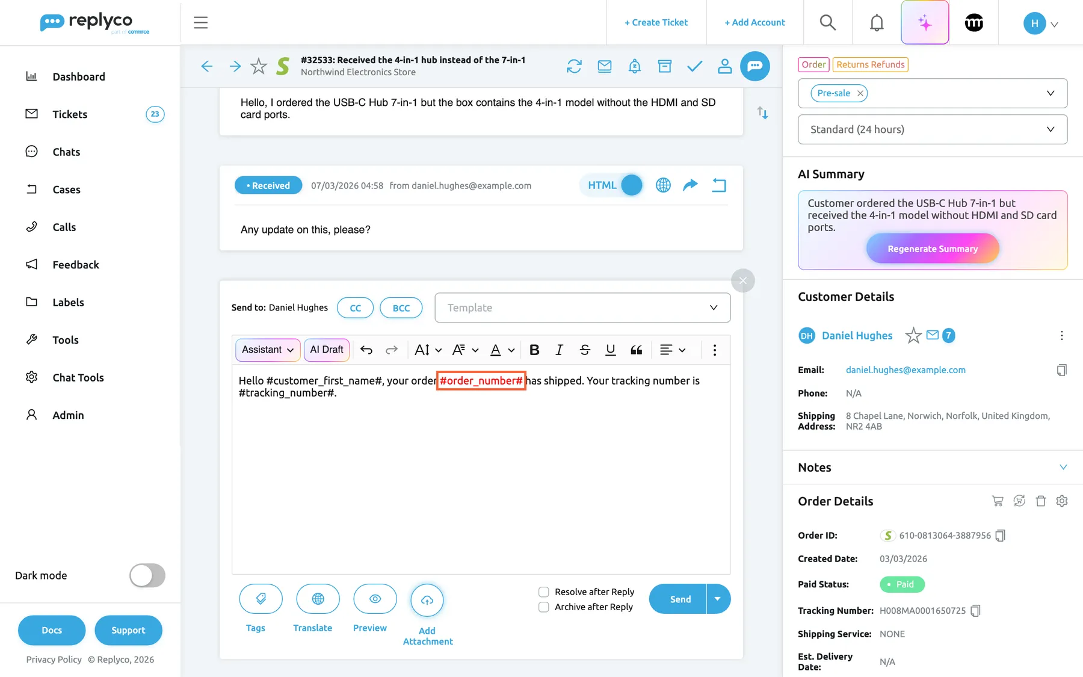The image size is (1083, 677).
Task: Mark ticket resolved with checkmark icon
Action: point(694,66)
